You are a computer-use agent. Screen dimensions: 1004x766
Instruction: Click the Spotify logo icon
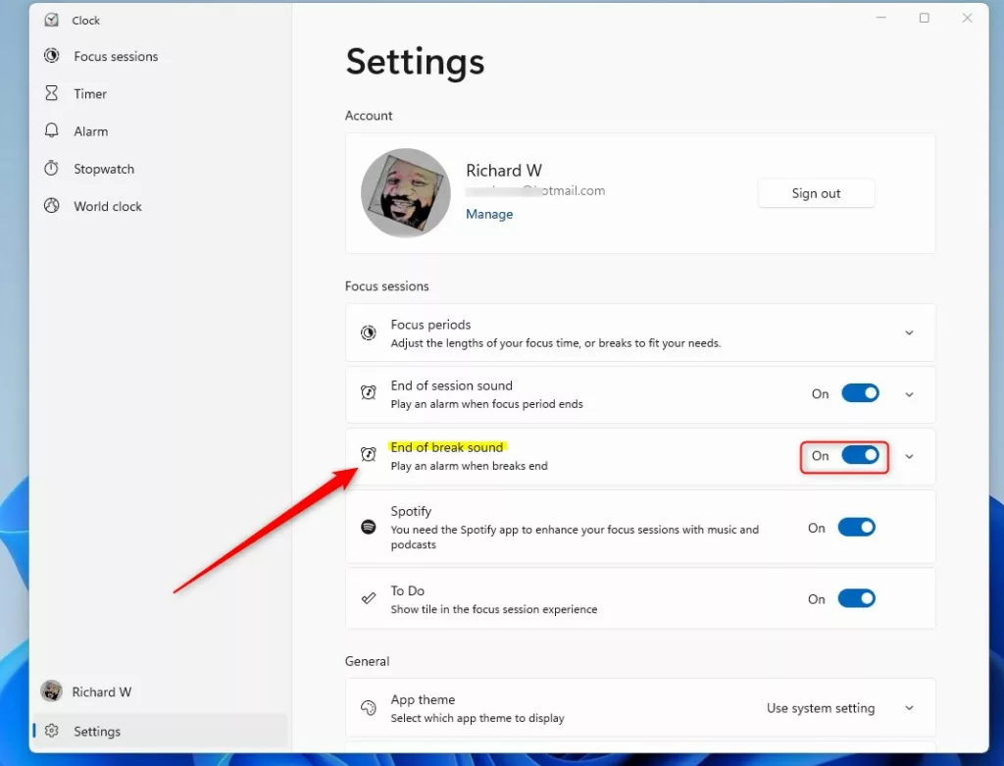coord(369,527)
